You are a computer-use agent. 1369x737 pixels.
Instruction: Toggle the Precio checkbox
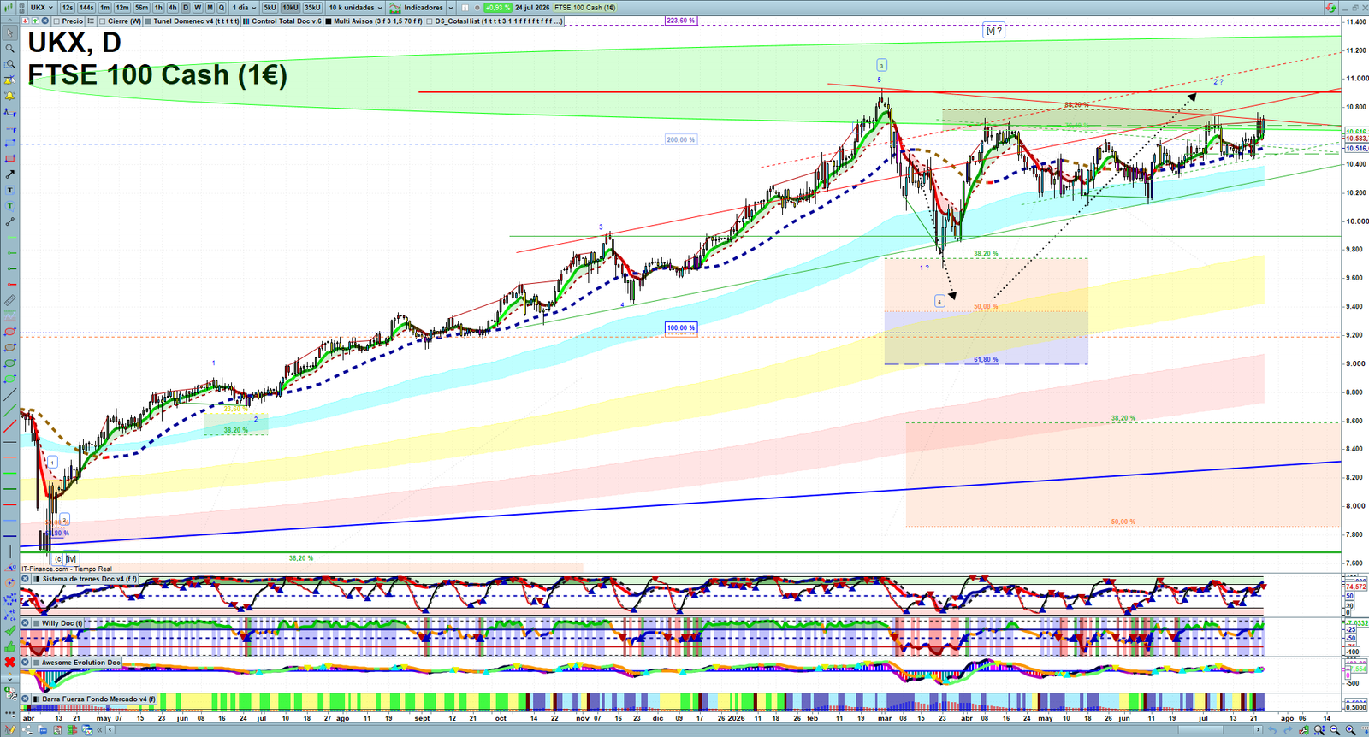click(56, 21)
